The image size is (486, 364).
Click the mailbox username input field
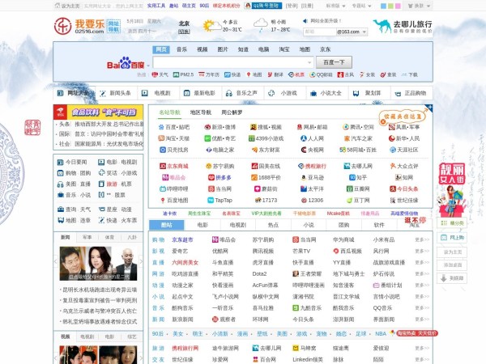(x=320, y=32)
